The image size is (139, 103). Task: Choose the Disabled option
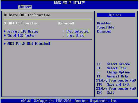(x=104, y=23)
